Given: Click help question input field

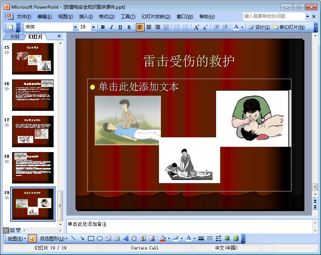Looking at the screenshot, I should click(x=274, y=16).
